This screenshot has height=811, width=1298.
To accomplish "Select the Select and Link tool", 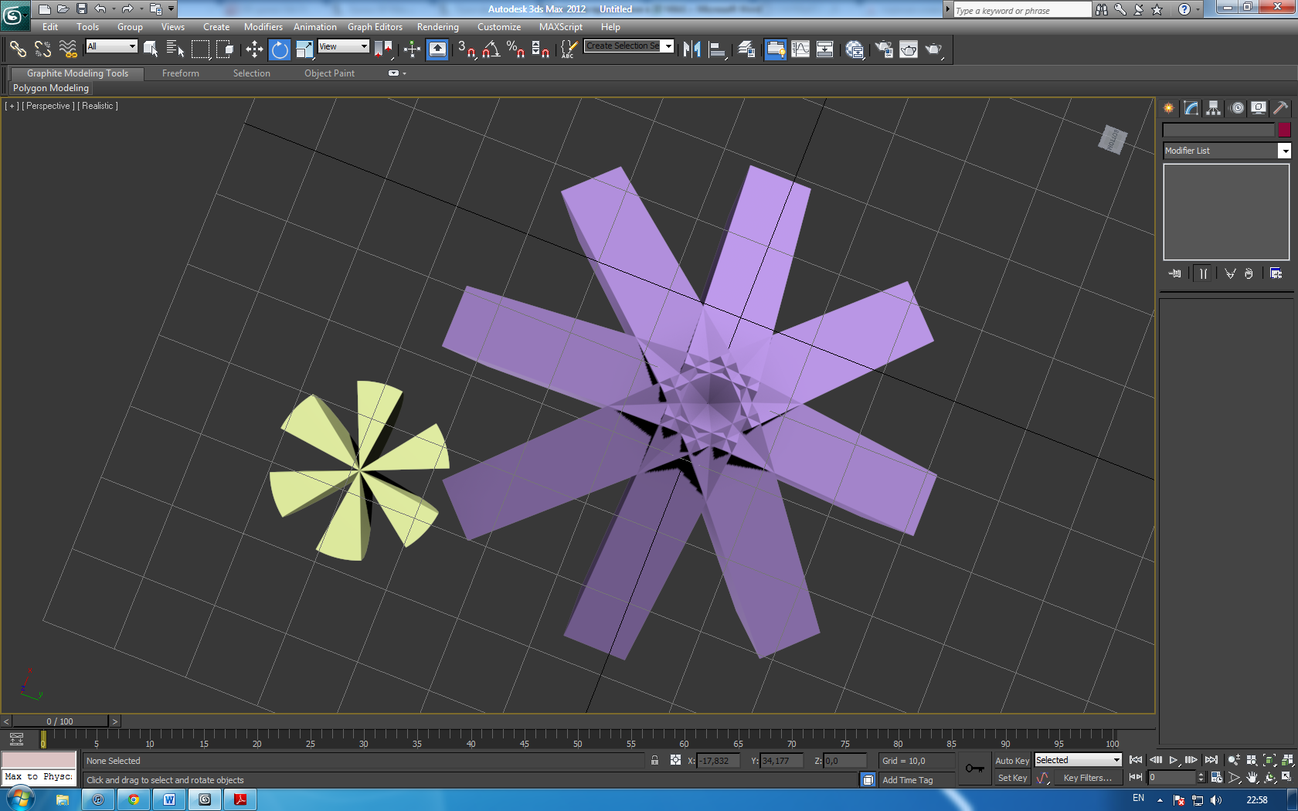I will (x=17, y=49).
